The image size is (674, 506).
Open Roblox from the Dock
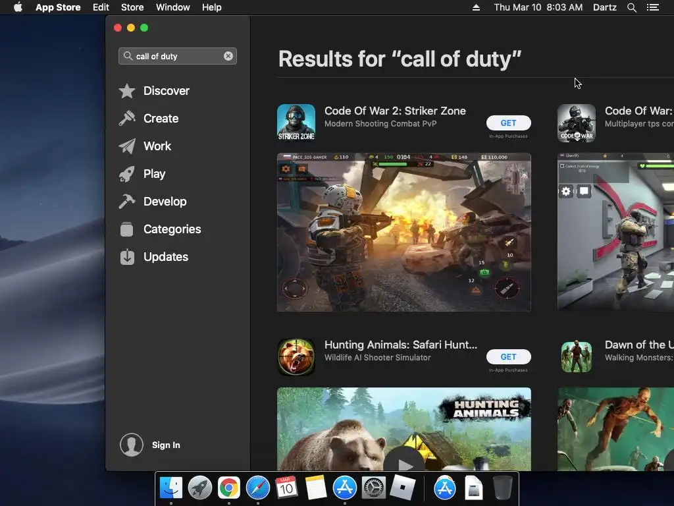403,488
